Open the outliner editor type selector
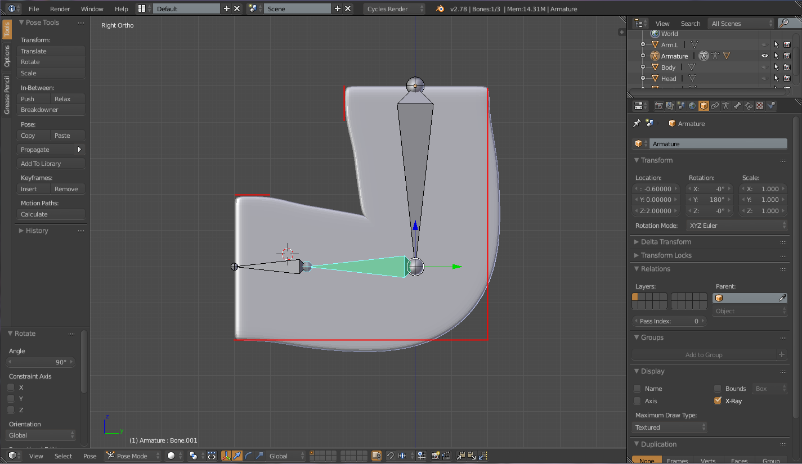The width and height of the screenshot is (802, 464). click(640, 23)
